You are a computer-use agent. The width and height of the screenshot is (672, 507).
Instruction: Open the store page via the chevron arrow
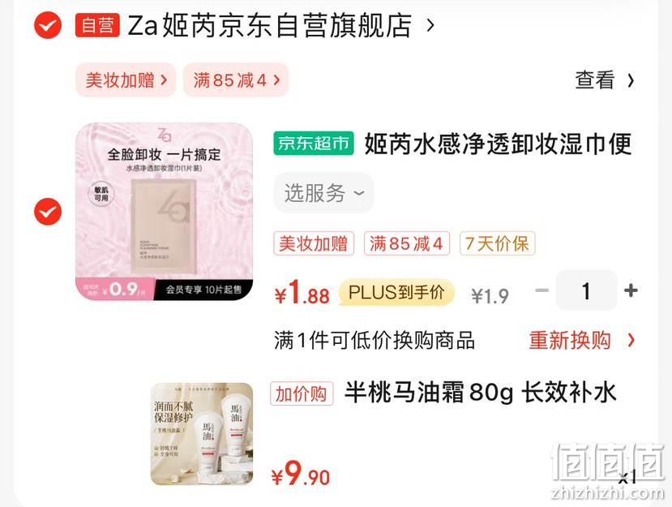[430, 25]
